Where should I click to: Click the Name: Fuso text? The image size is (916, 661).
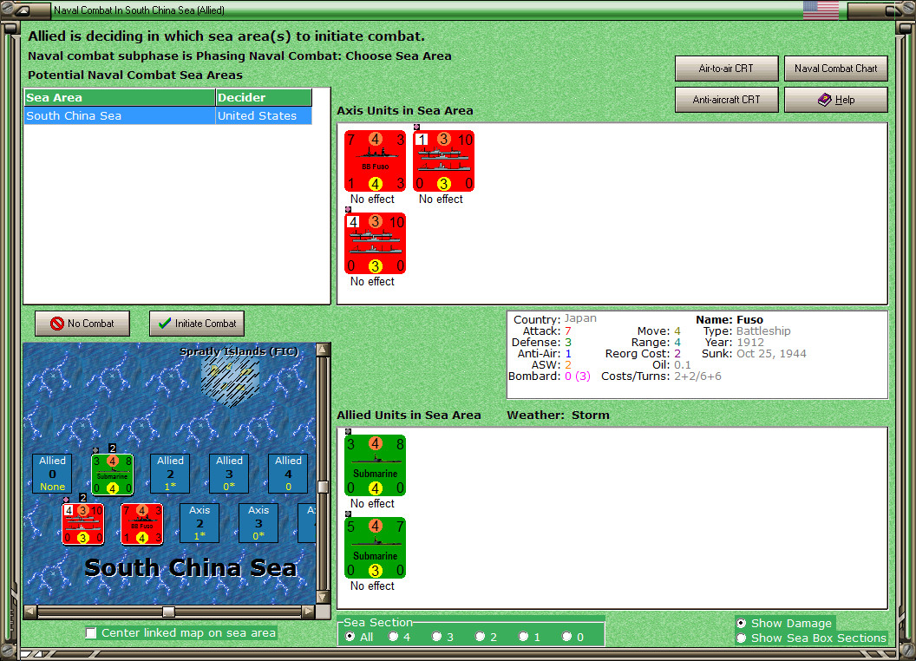coord(729,320)
